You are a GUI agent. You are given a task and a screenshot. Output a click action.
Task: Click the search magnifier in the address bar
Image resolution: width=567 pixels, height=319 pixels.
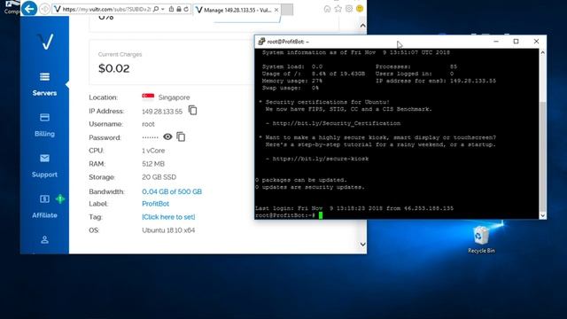click(156, 9)
